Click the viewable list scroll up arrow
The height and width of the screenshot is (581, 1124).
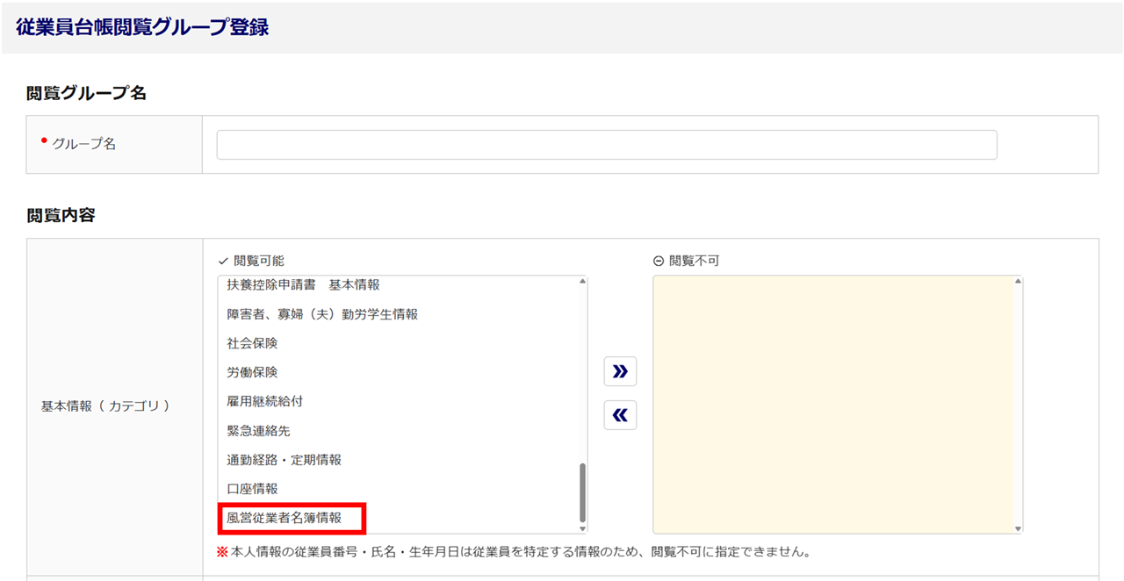coord(582,282)
